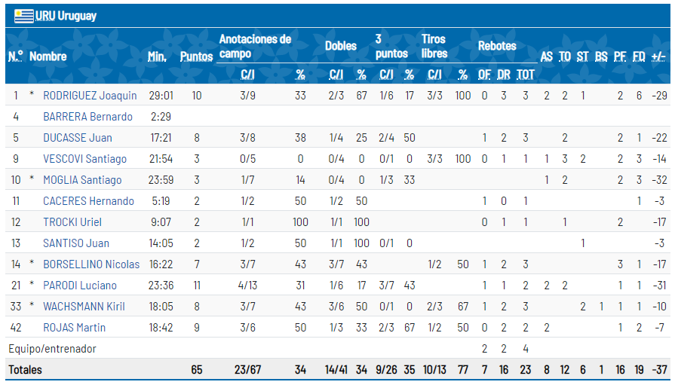Click the PF fouls column header
The width and height of the screenshot is (678, 388).
620,57
